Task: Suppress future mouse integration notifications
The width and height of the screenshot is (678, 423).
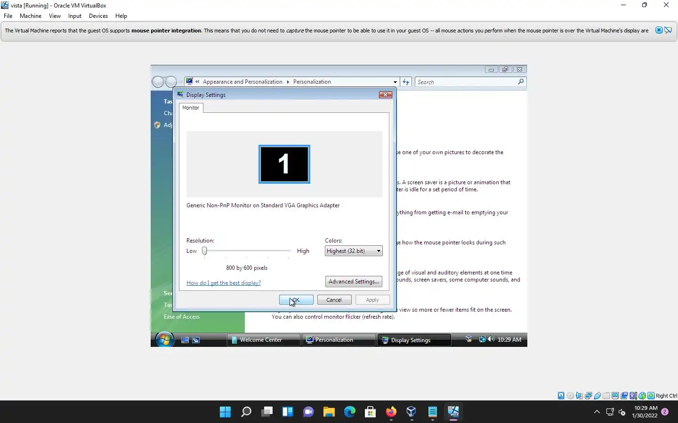Action: click(x=668, y=30)
